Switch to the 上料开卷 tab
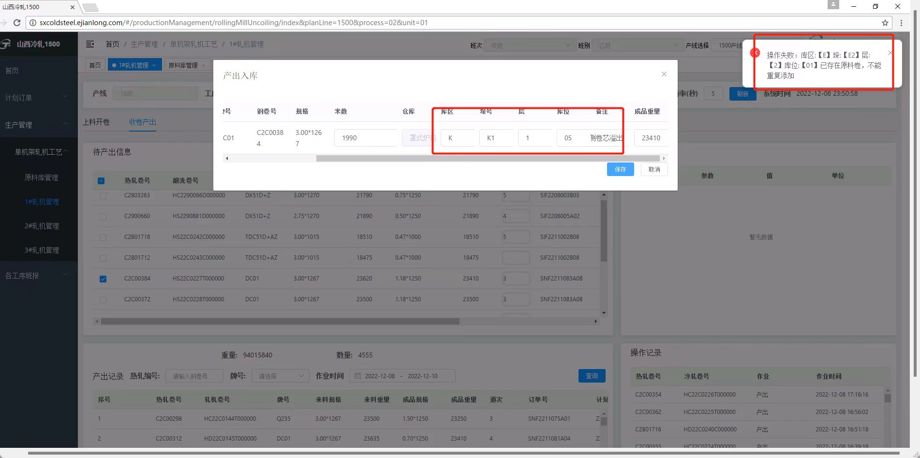The width and height of the screenshot is (920, 458). pyautogui.click(x=96, y=122)
